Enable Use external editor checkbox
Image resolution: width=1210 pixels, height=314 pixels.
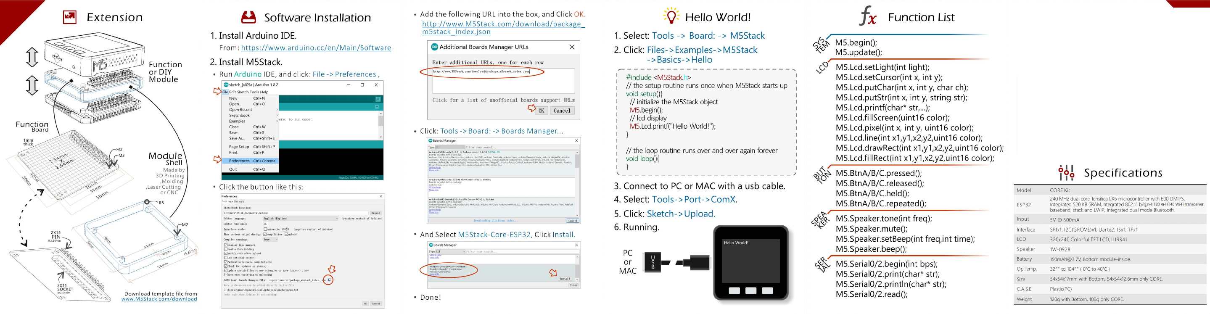pyautogui.click(x=225, y=258)
